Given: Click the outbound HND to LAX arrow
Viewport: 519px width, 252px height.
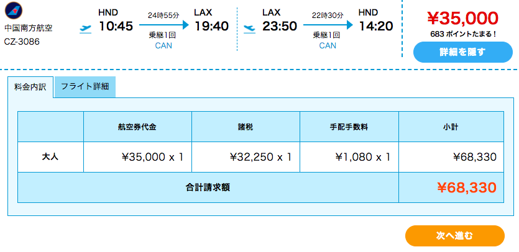Looking at the screenshot, I should click(x=164, y=25).
